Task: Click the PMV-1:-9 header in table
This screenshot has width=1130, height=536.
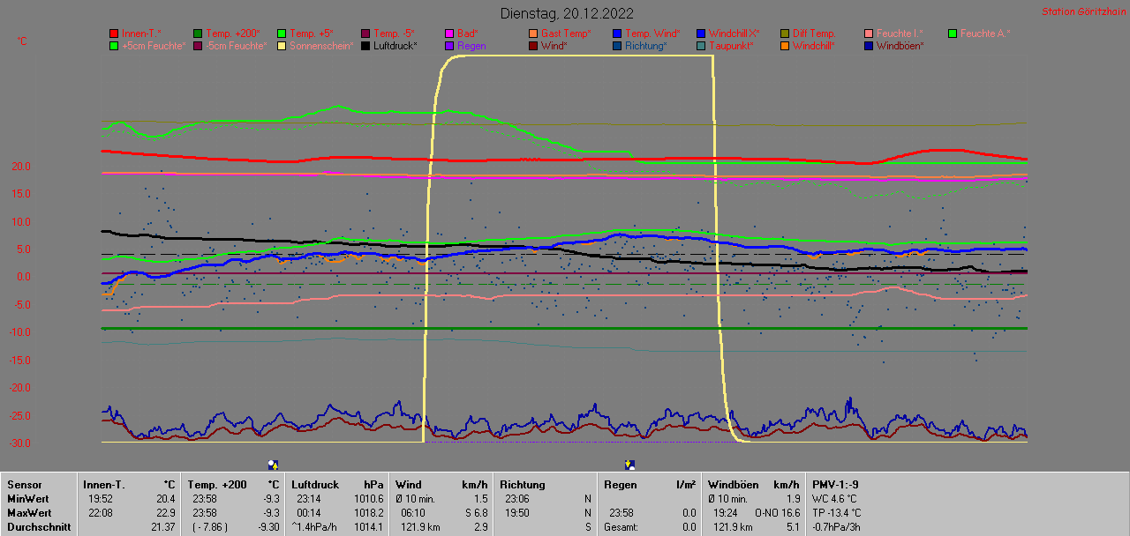Action: tap(835, 484)
